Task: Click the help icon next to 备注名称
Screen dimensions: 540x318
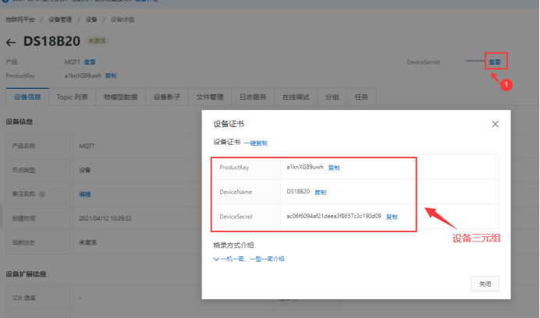Action: pyautogui.click(x=42, y=194)
